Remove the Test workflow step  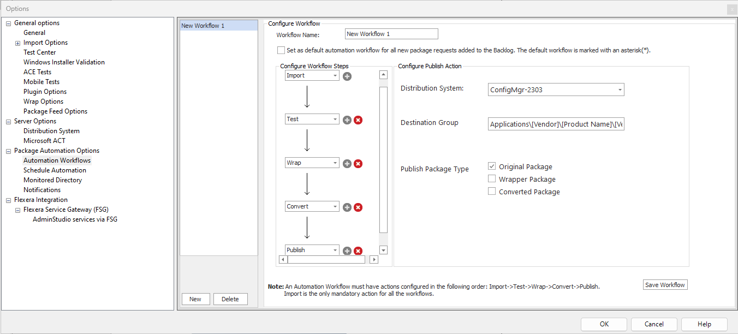pyautogui.click(x=358, y=120)
